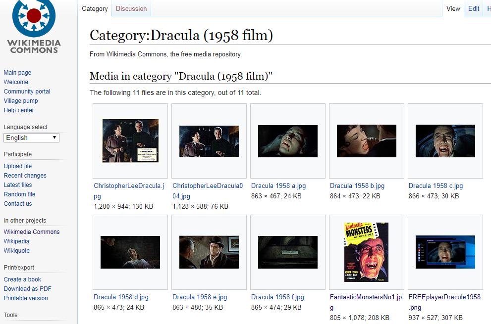The image size is (491, 324).
Task: Open Dracula 1958 b.jpg thumbnail
Action: click(367, 141)
